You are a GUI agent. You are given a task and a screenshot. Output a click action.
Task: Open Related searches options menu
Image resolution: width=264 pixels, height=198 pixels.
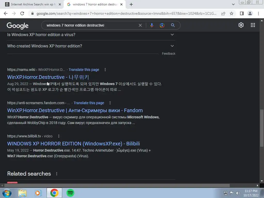click(56, 174)
